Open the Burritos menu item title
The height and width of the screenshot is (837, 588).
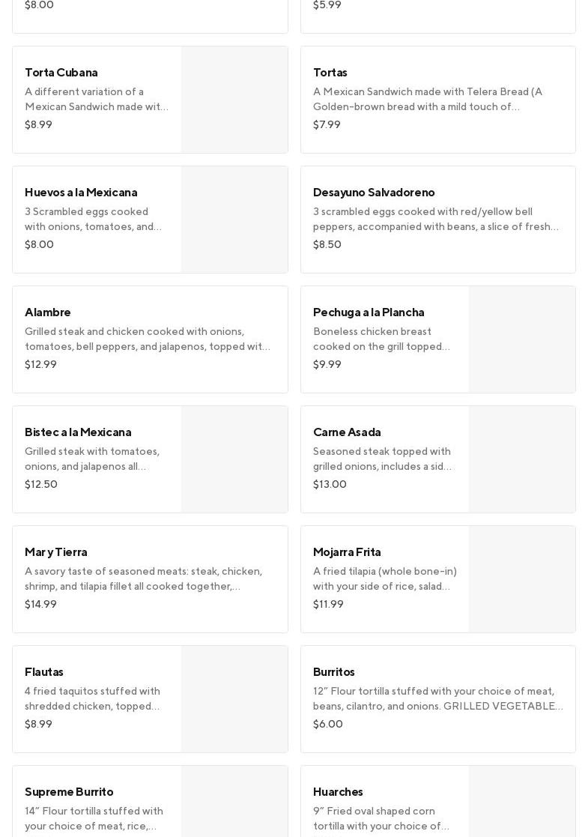[334, 672]
